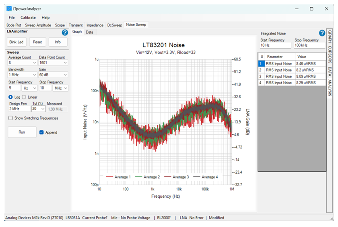Open the Help menu
This screenshot has width=338, height=227.
point(45,18)
